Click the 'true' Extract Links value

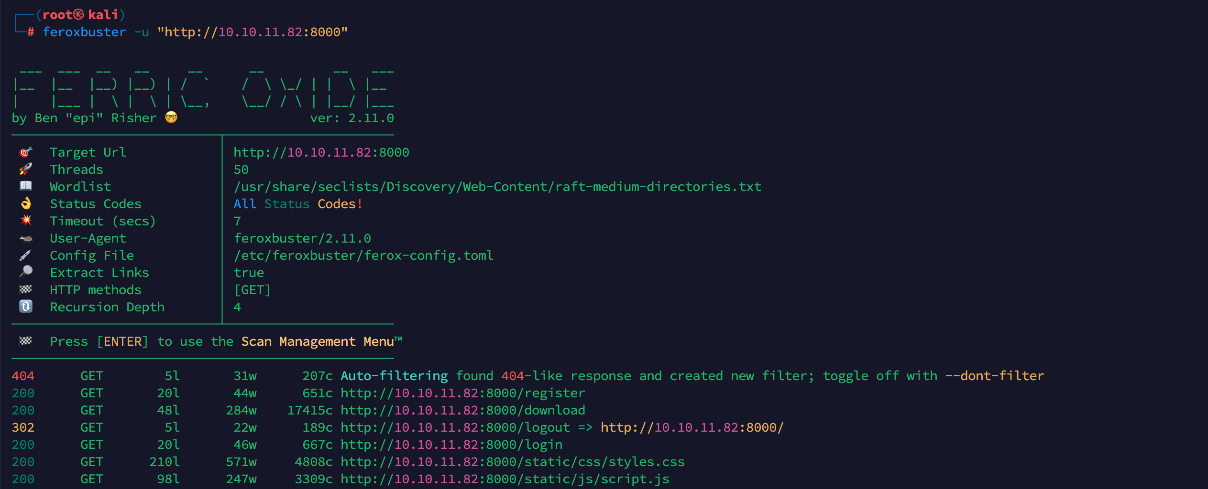click(249, 273)
